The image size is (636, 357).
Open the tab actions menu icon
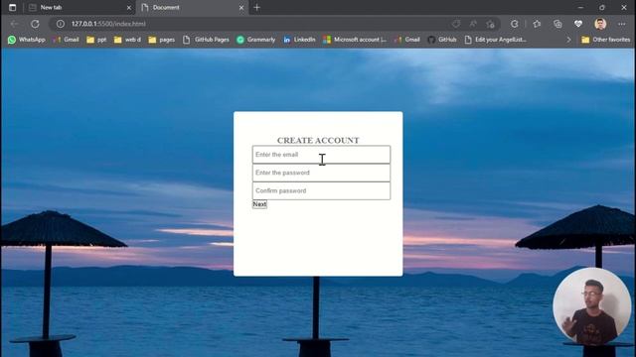(x=12, y=7)
